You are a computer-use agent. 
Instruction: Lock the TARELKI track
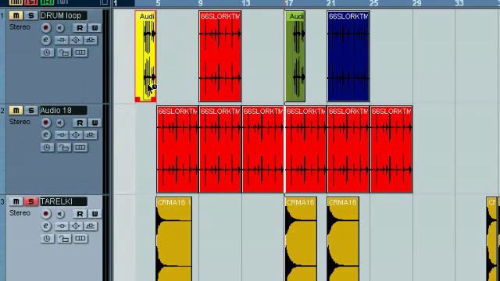(64, 239)
